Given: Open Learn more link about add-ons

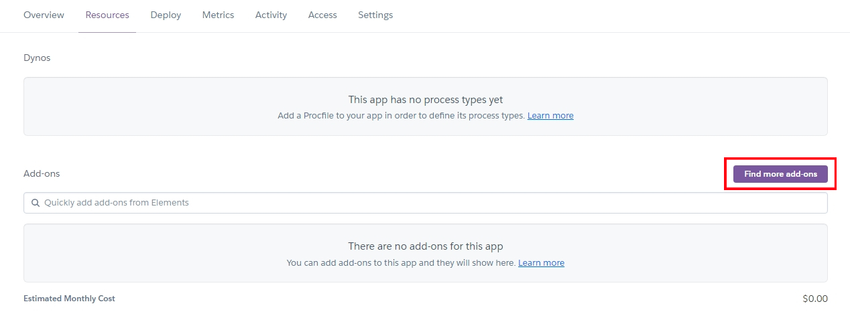Looking at the screenshot, I should [541, 263].
